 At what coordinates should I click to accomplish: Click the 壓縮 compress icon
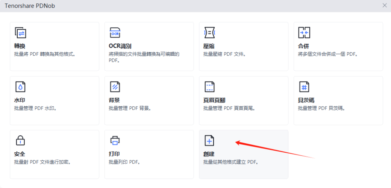(209, 33)
